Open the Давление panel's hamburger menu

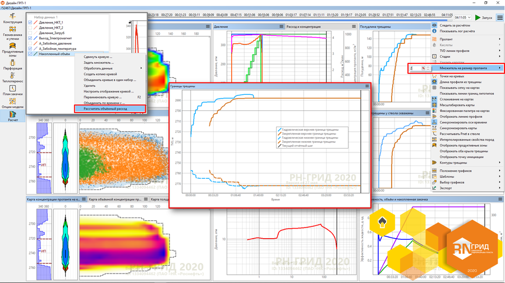[x=281, y=26]
